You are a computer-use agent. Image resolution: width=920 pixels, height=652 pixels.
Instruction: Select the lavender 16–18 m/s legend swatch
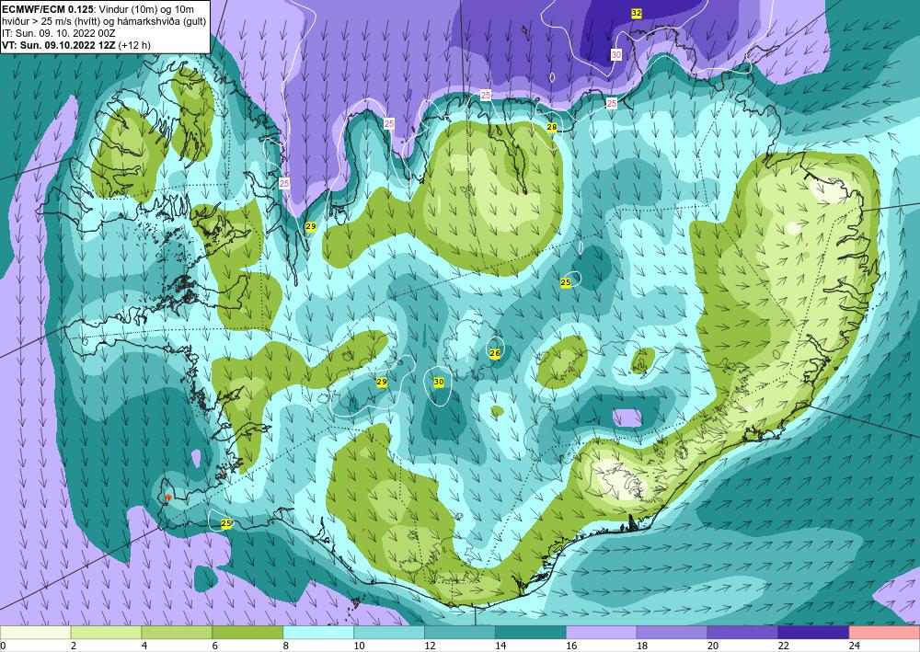pos(602,633)
